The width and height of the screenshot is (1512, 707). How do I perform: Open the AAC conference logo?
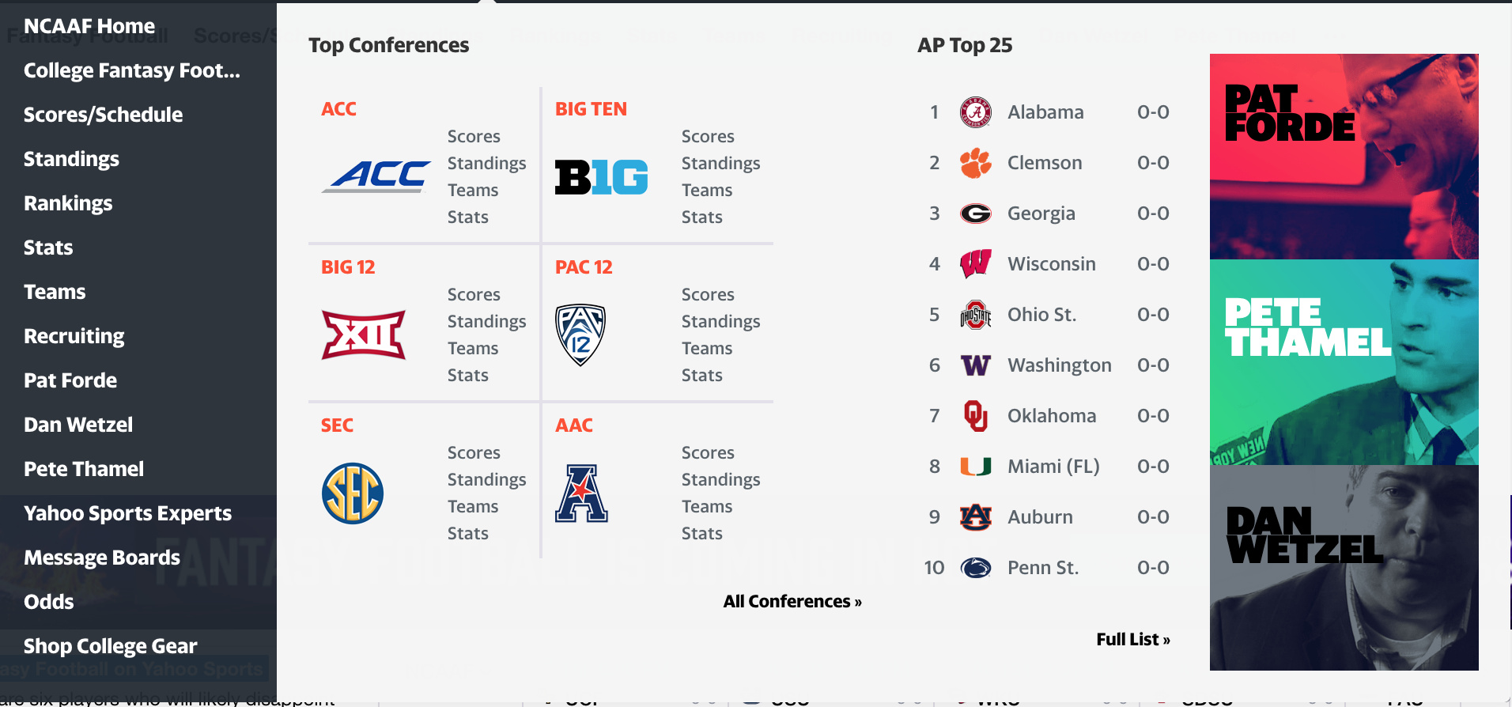point(581,493)
